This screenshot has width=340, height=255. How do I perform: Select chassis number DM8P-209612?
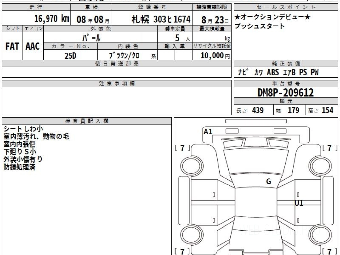(286, 93)
